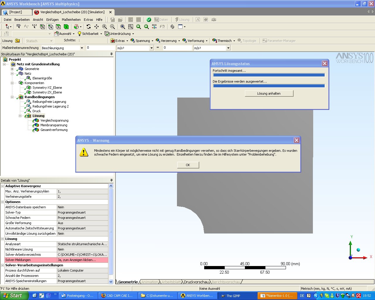Viewport: 375px width, 300px height.
Task: Open the Hilfe menu
Action: coord(99,20)
